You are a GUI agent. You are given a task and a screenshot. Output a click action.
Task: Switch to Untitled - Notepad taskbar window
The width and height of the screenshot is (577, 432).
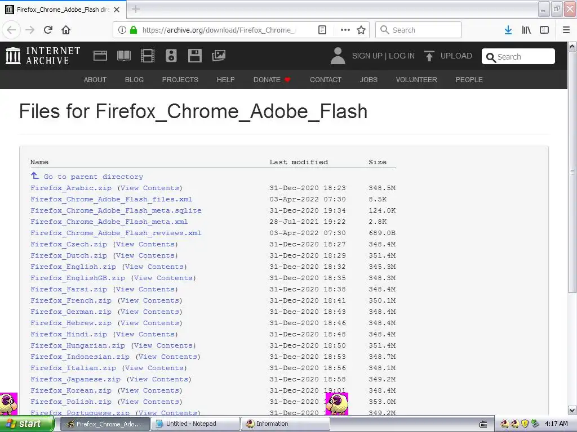coord(195,424)
